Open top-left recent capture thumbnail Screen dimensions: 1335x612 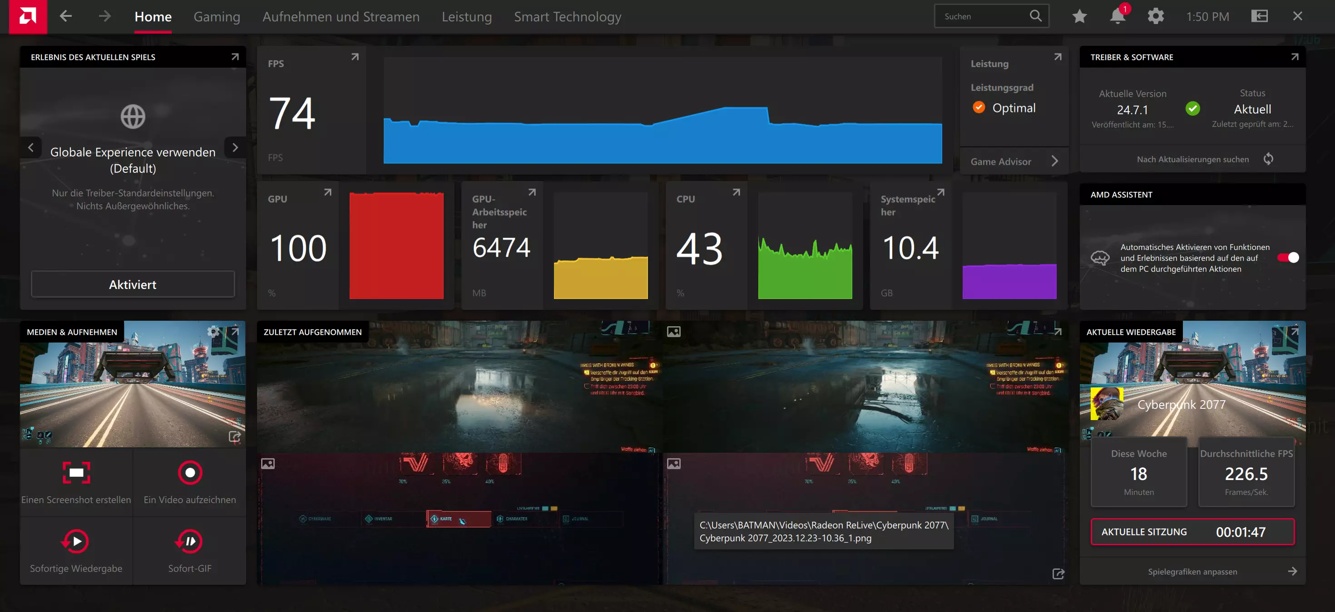(x=459, y=386)
